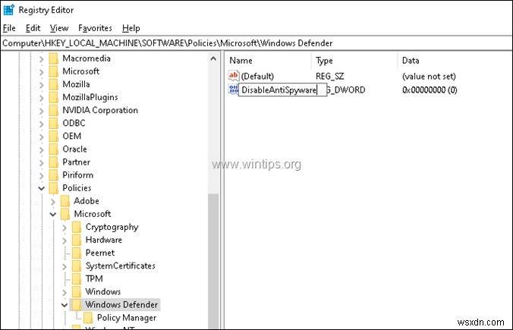
Task: Select the Oracle key label
Action: [75, 149]
